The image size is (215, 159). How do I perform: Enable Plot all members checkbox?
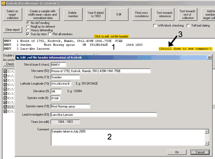(x=50, y=34)
